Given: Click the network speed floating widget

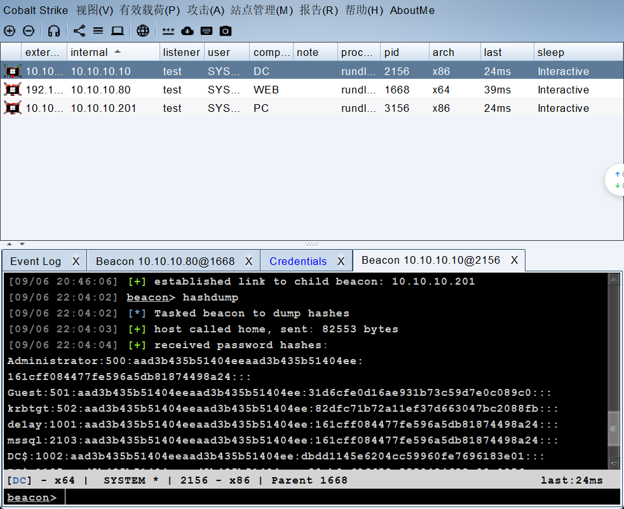Looking at the screenshot, I should coord(615,180).
